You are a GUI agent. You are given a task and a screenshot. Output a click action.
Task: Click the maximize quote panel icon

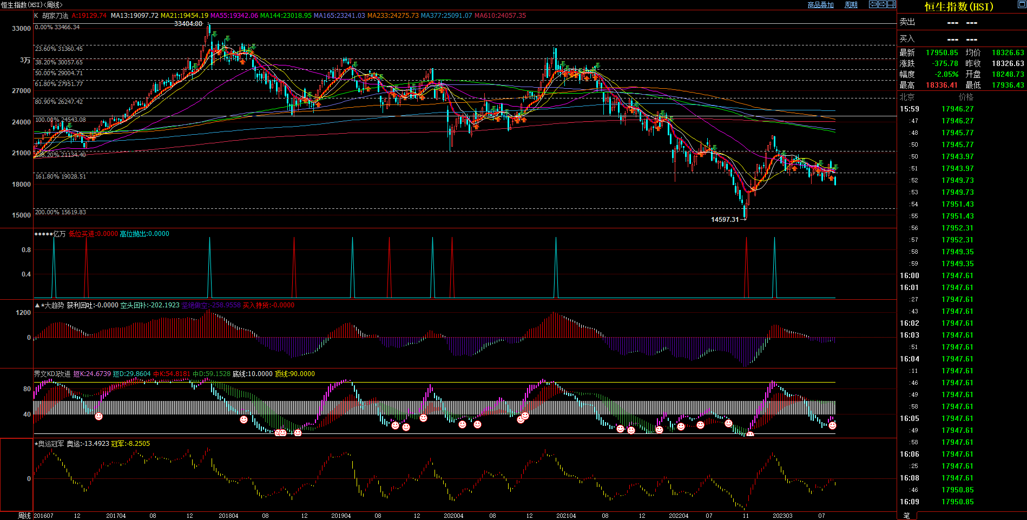click(1022, 4)
